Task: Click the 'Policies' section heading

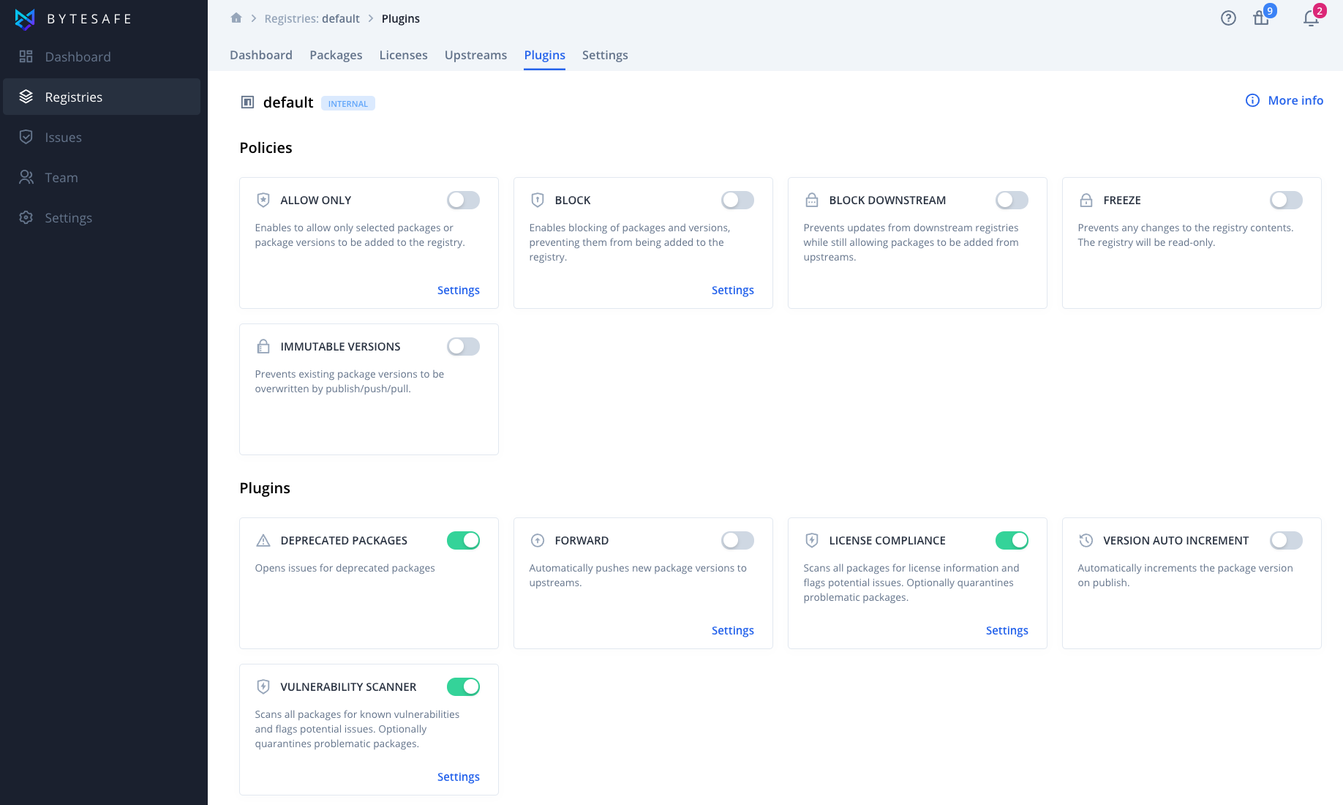Action: pyautogui.click(x=266, y=148)
